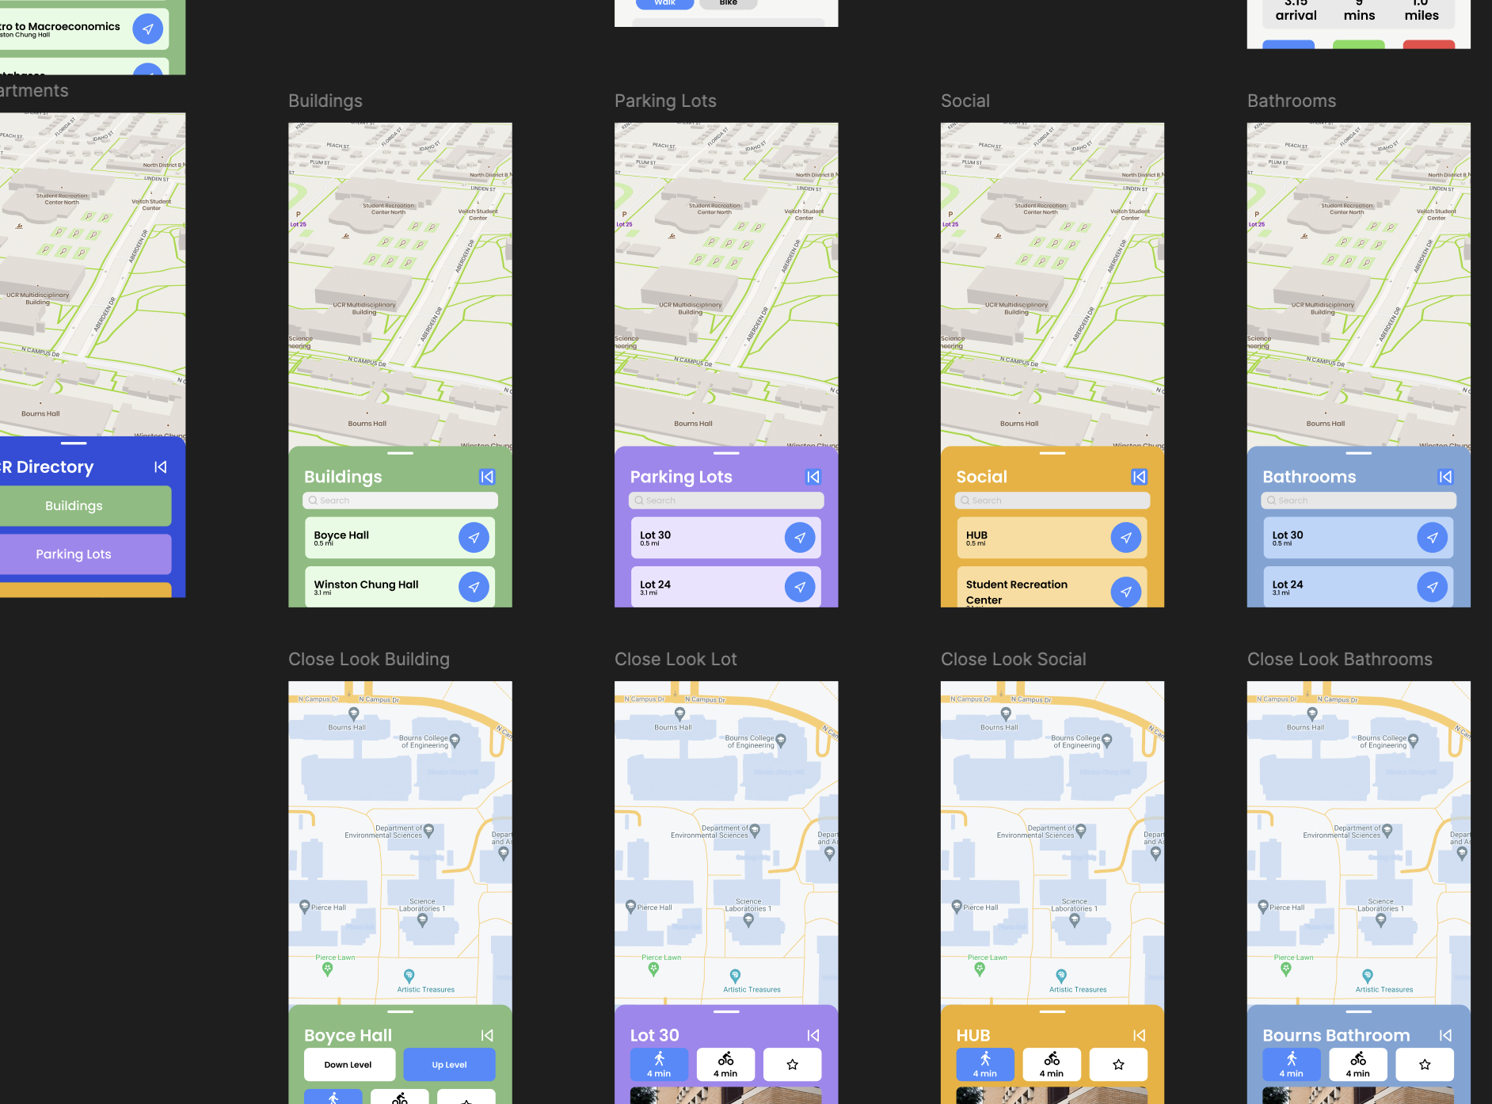1492x1104 pixels.
Task: Select the Close Look Bathrooms frame label
Action: 1340,659
